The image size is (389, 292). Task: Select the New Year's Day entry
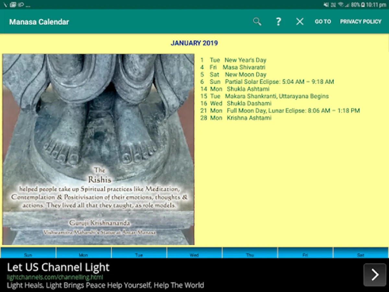click(x=233, y=60)
